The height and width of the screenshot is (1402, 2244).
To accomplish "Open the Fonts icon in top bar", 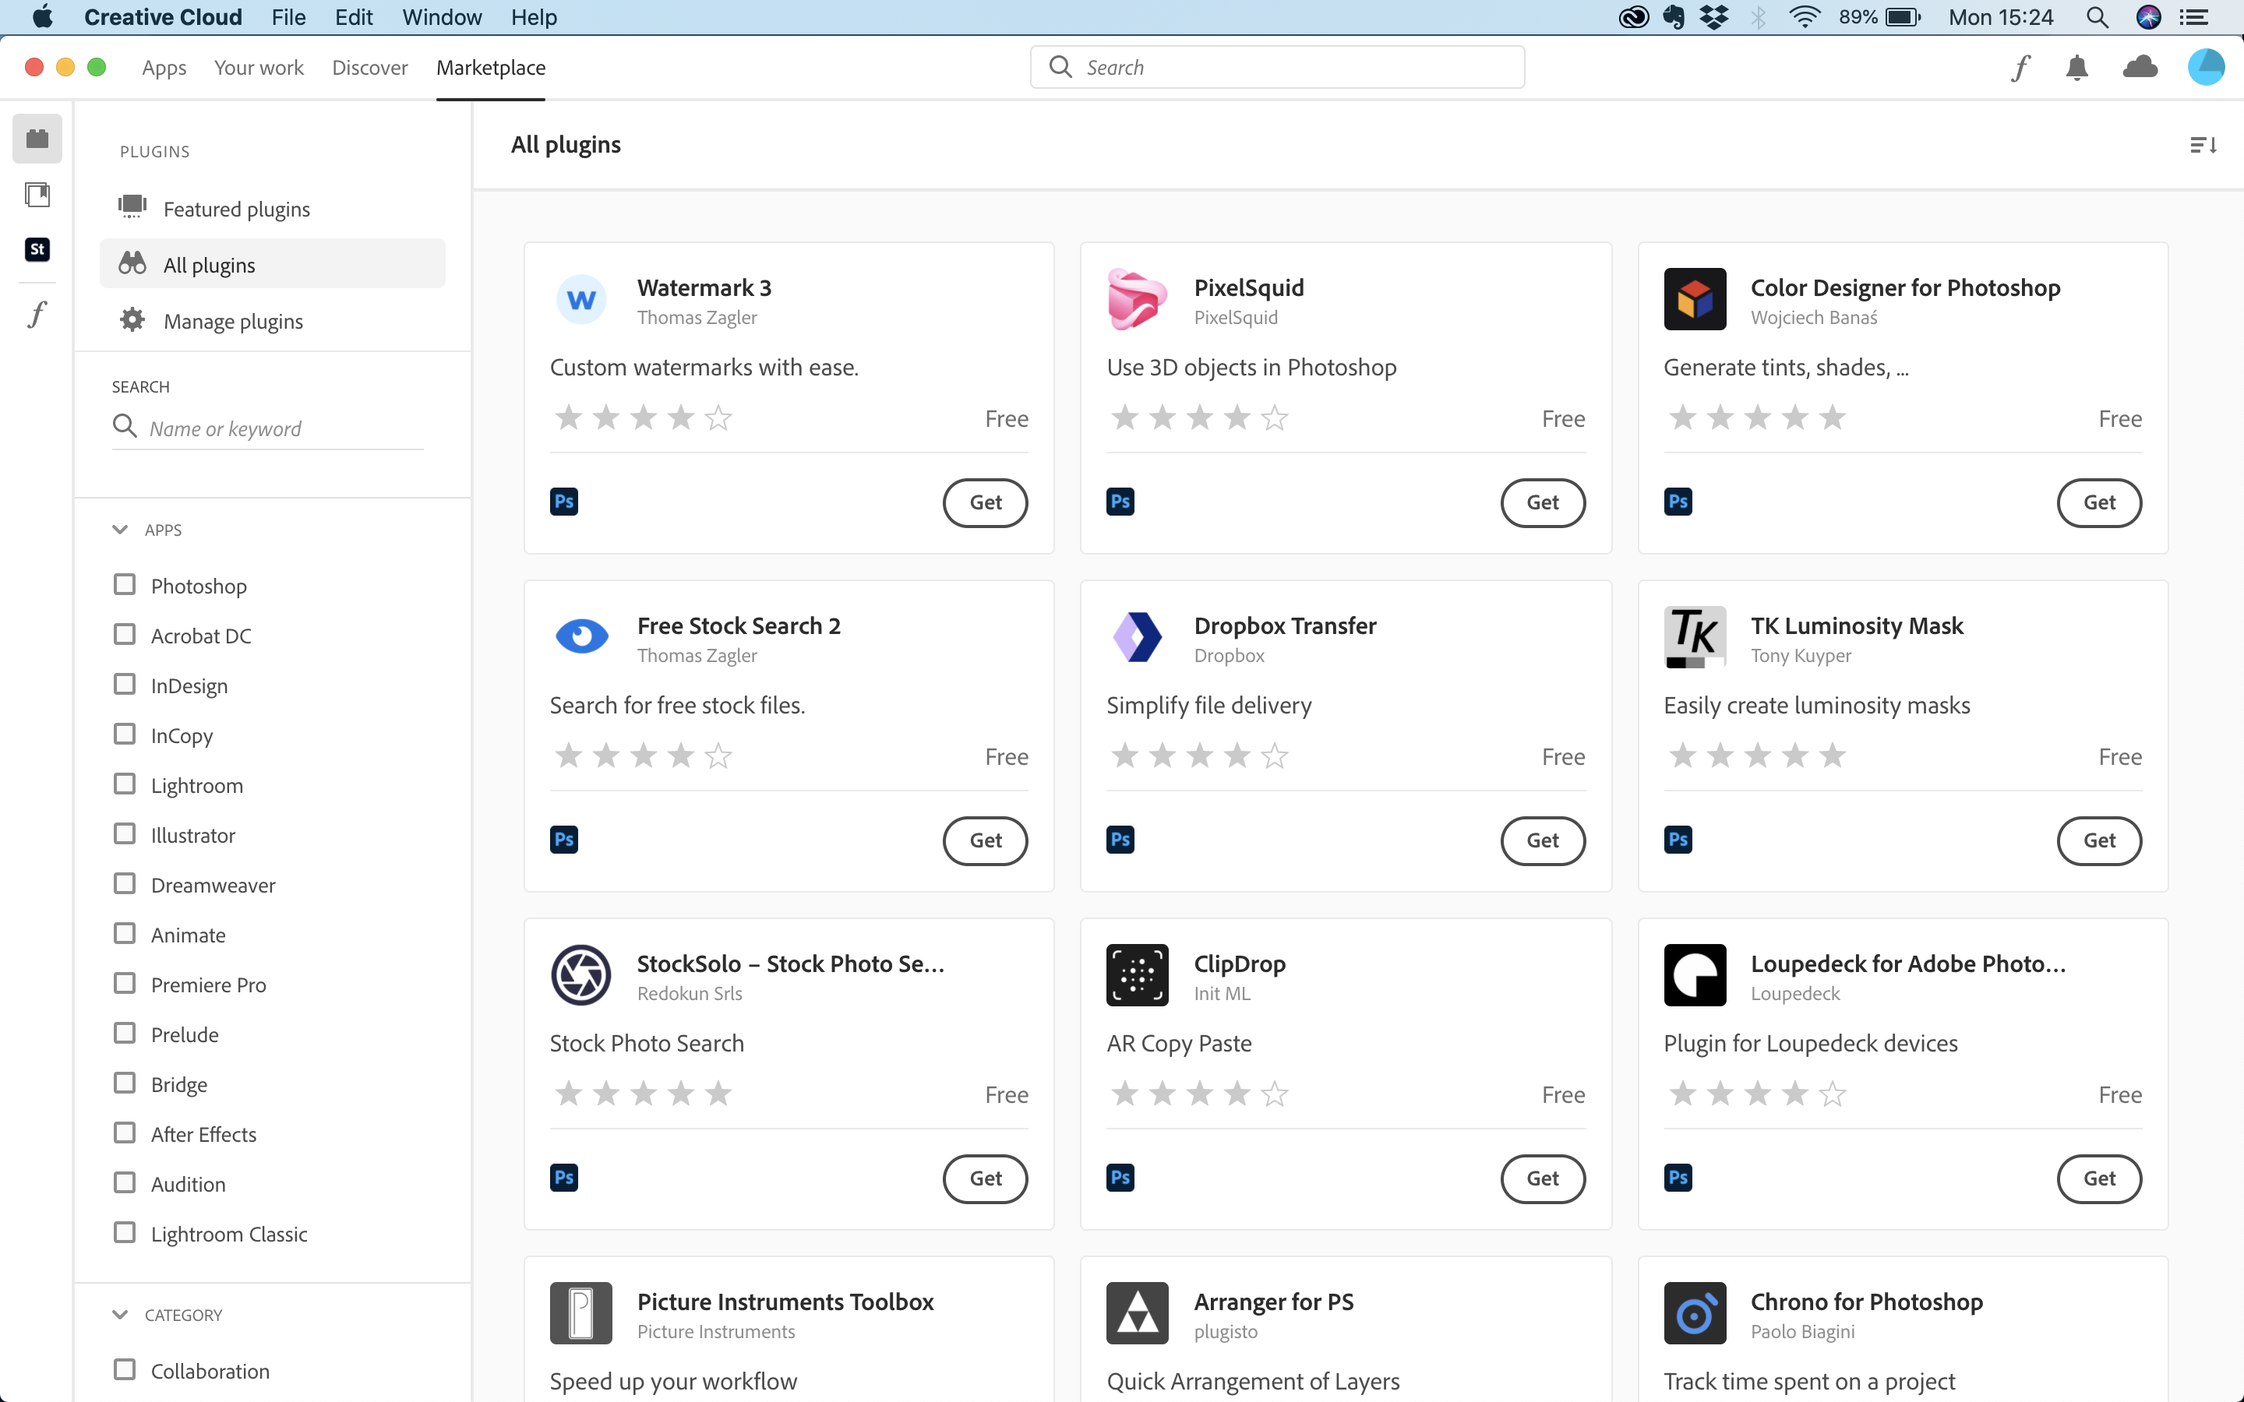I will [2020, 68].
